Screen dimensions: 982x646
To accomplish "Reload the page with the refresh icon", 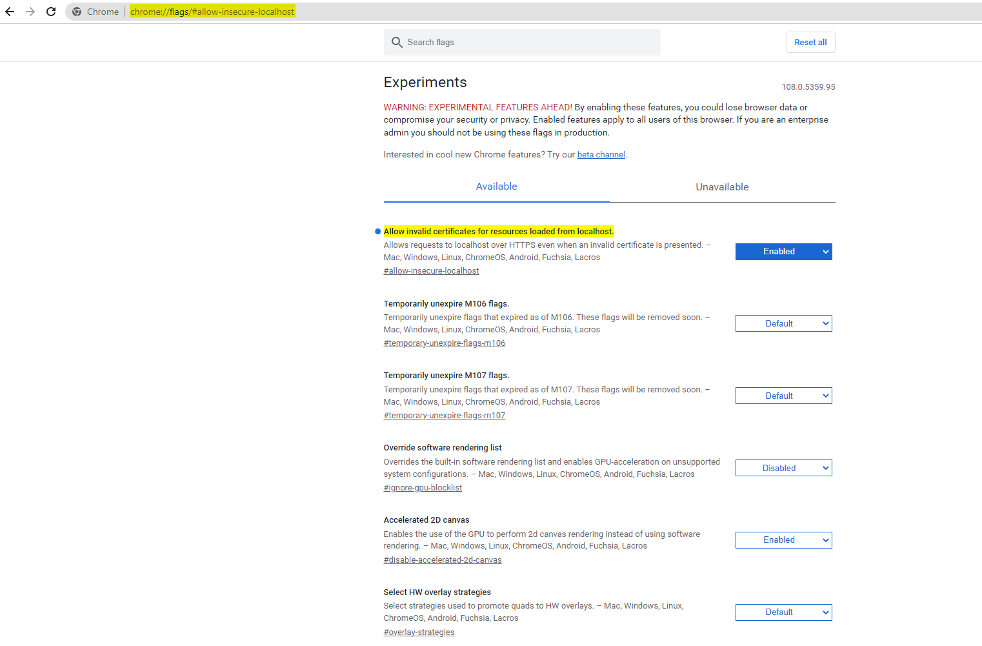I will pyautogui.click(x=51, y=12).
